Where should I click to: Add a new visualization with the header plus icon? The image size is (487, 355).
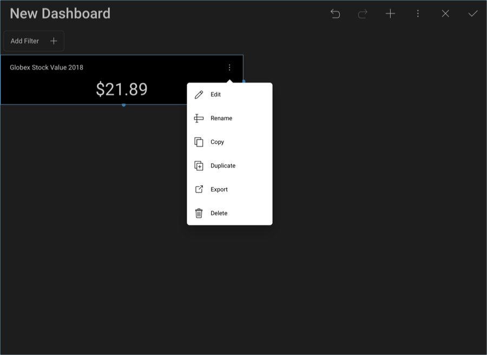(390, 14)
